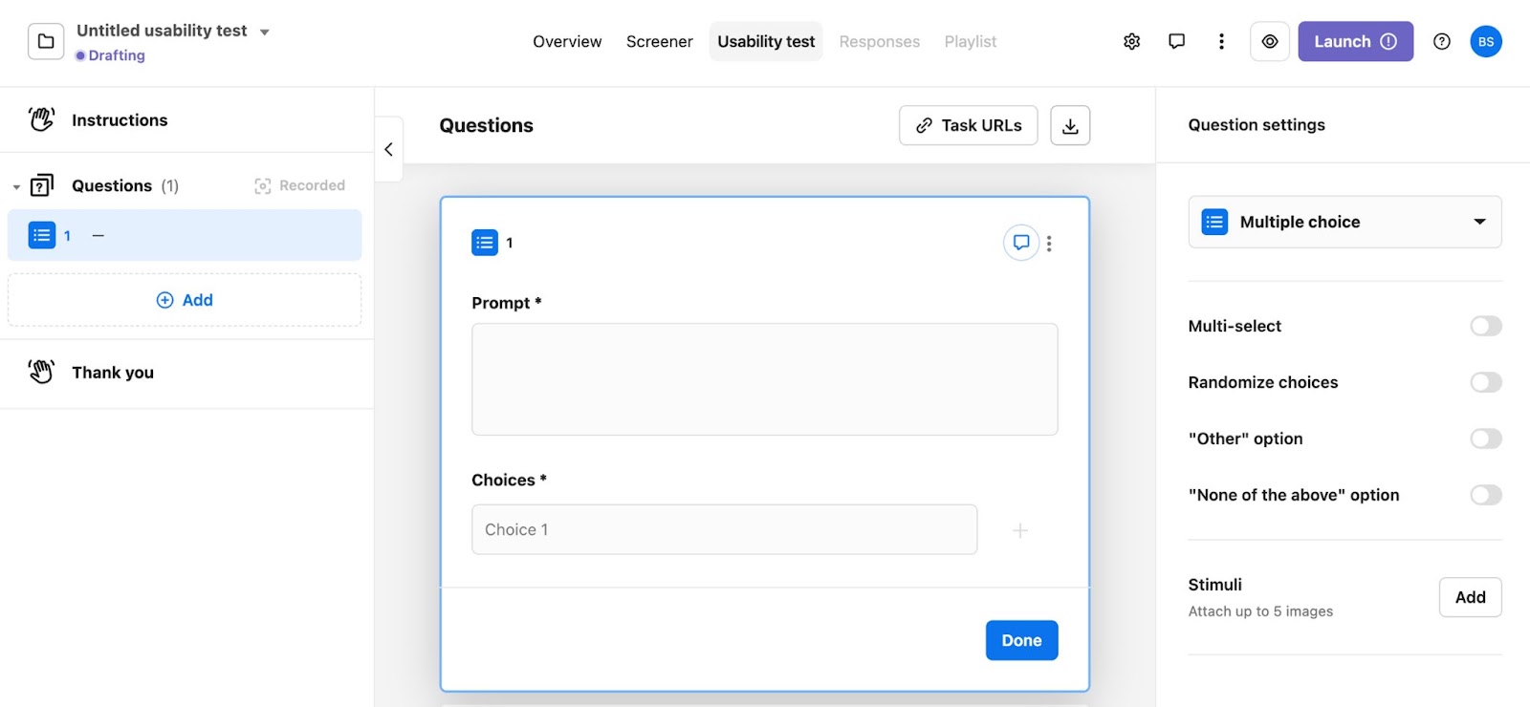Click the download icon beside Task URLs
The height and width of the screenshot is (707, 1530).
point(1070,125)
